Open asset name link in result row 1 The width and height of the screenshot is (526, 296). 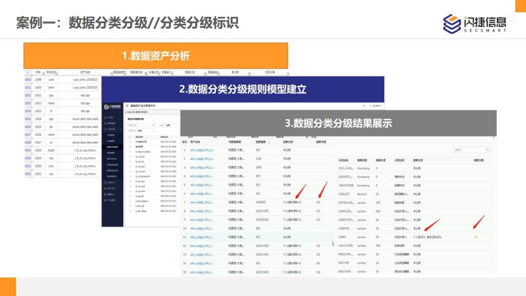tap(201, 150)
